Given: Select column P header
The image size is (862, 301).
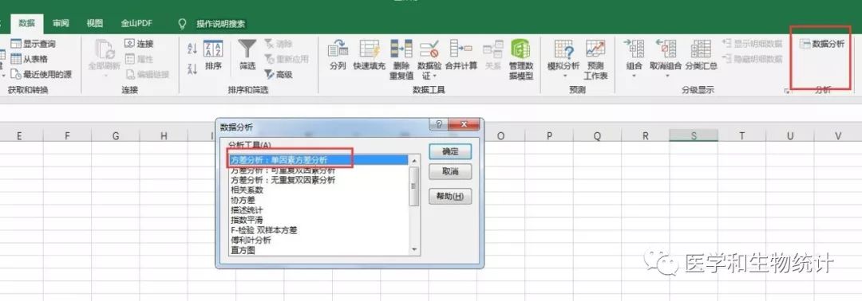Looking at the screenshot, I should click(549, 135).
